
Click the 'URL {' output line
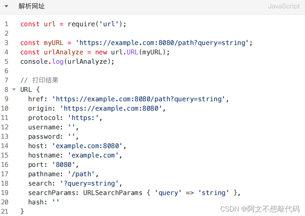tap(30, 90)
